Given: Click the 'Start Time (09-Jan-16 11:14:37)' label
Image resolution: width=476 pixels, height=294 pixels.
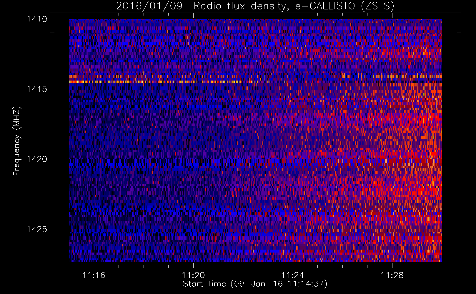Looking at the screenshot, I should point(255,284).
